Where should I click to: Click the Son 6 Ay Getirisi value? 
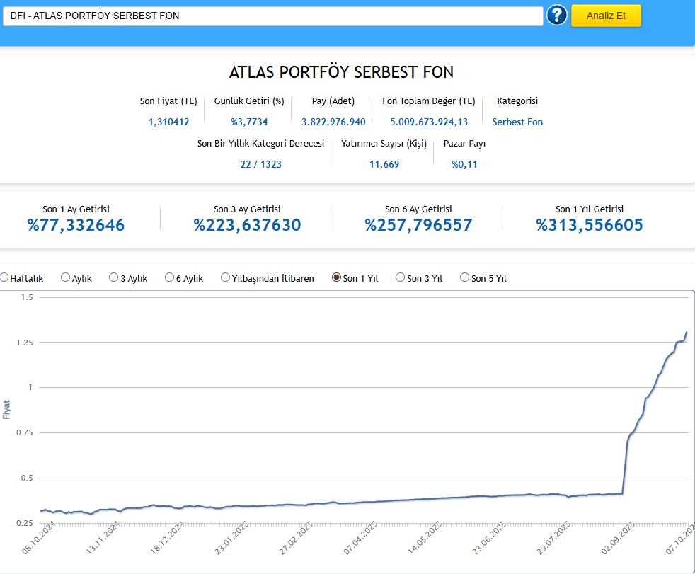[x=418, y=225]
